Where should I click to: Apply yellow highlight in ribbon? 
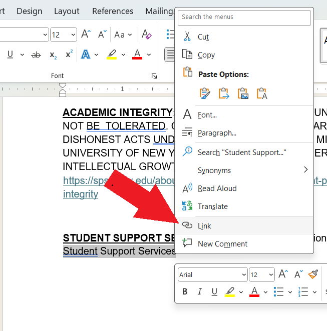[112, 54]
